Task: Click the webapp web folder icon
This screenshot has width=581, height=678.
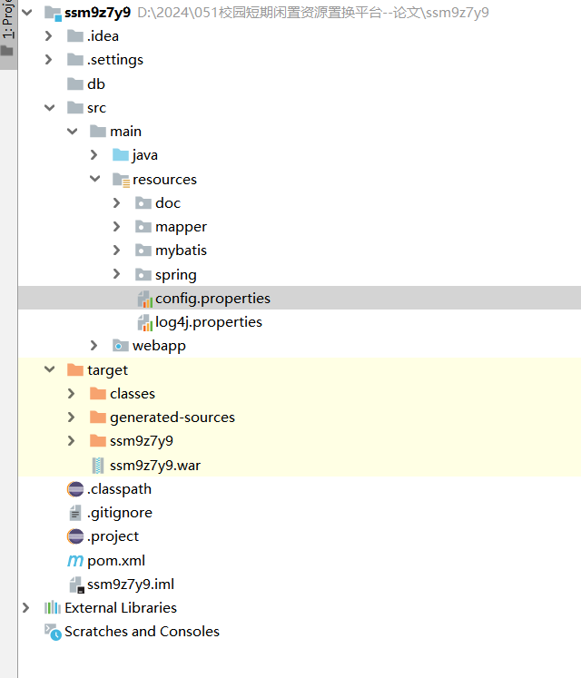Action: 120,346
